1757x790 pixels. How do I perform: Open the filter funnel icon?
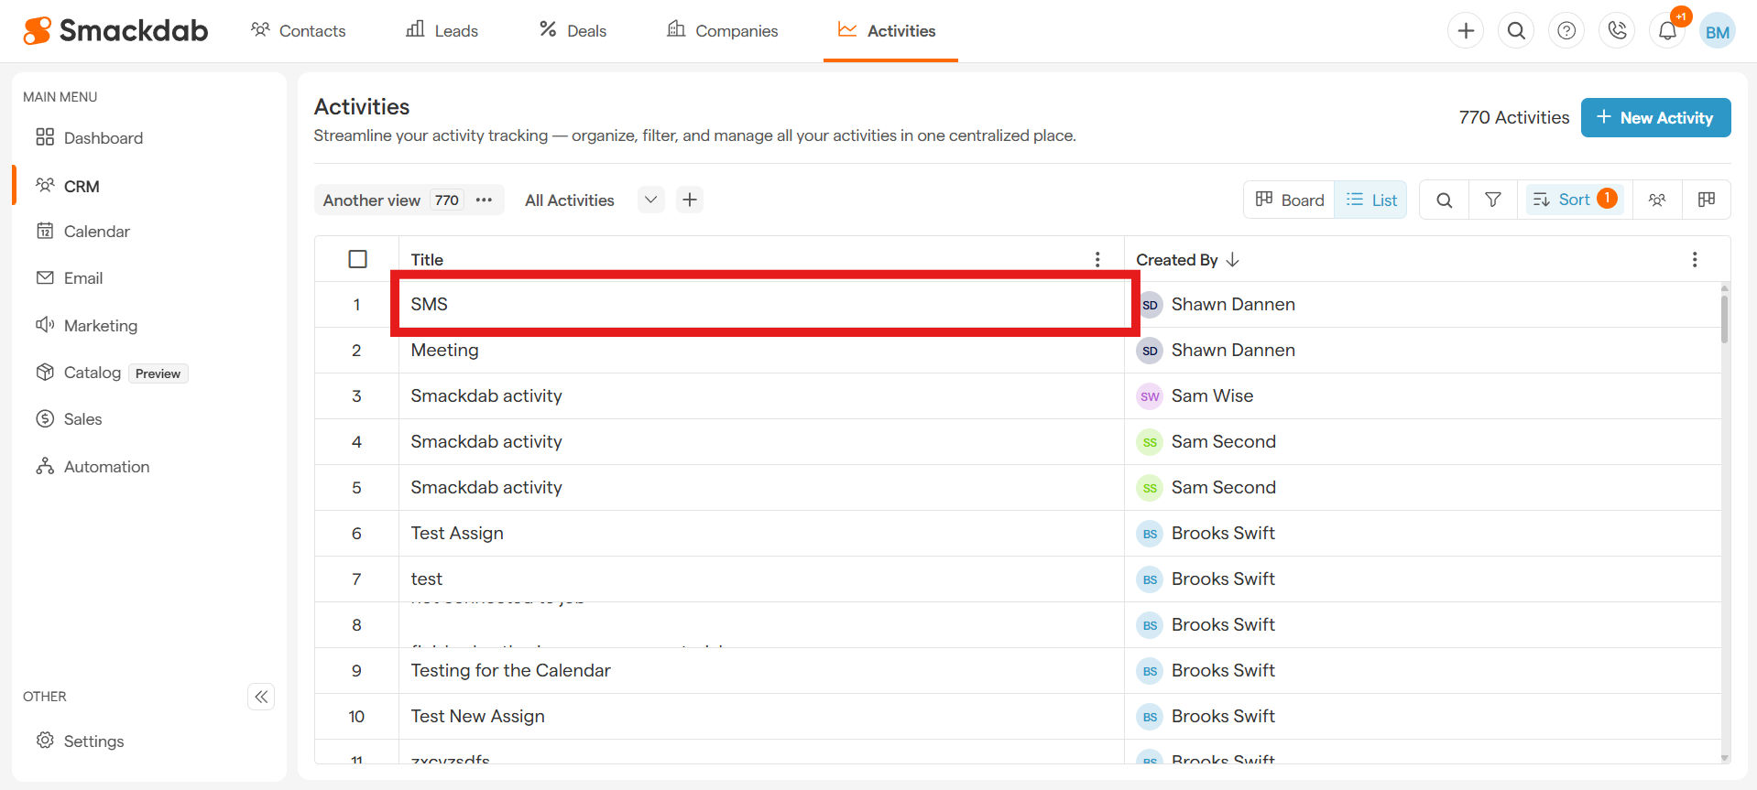pos(1492,200)
